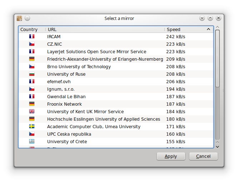The image size is (238, 181).
Task: Select LayerJet Solutions Open Source Mirror Service
Action: click(x=116, y=51)
